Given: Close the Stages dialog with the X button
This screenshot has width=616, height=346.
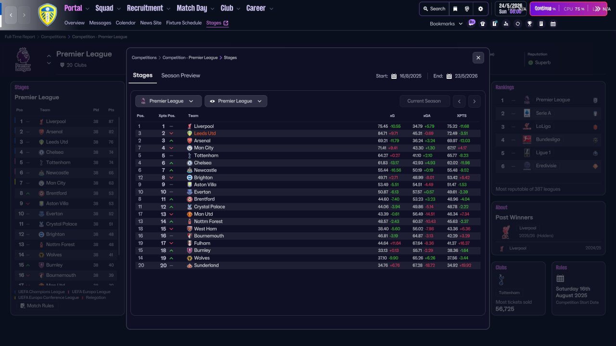Looking at the screenshot, I should (478, 58).
